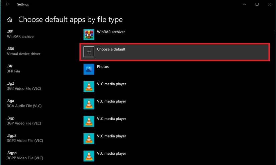This screenshot has height=165, width=276.
Task: Click the vertical scrollbar thumb
Action: (x=275, y=32)
